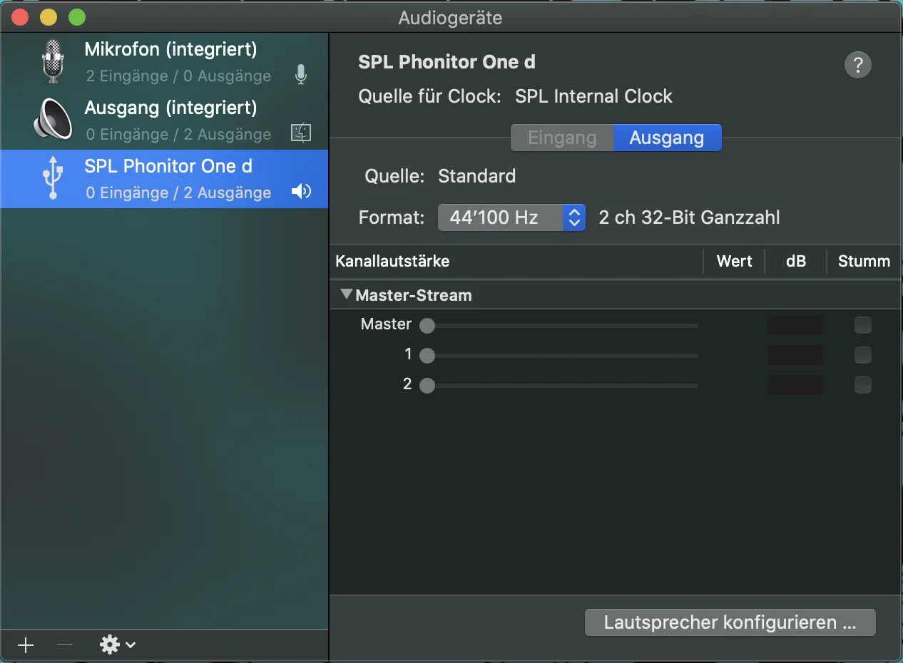Click the minus remove device button
Viewport: 903px width, 663px height.
(x=65, y=645)
